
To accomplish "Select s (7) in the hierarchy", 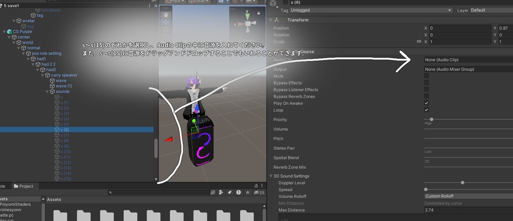I will (65, 135).
